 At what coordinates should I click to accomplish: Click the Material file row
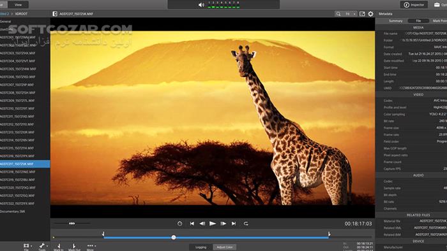(x=415, y=221)
